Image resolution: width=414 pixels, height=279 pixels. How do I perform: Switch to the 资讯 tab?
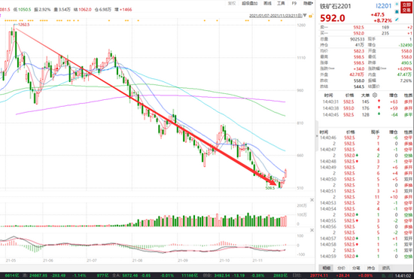[385, 268]
